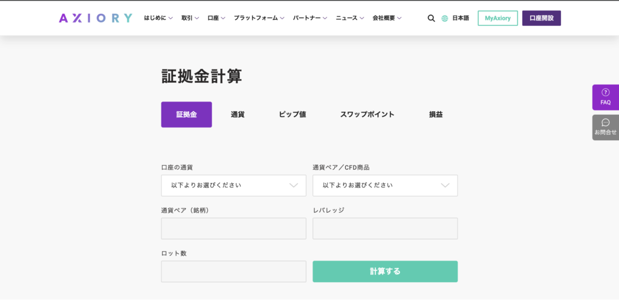Select the 損益 tab
Screen dimensions: 619x304
tap(436, 114)
